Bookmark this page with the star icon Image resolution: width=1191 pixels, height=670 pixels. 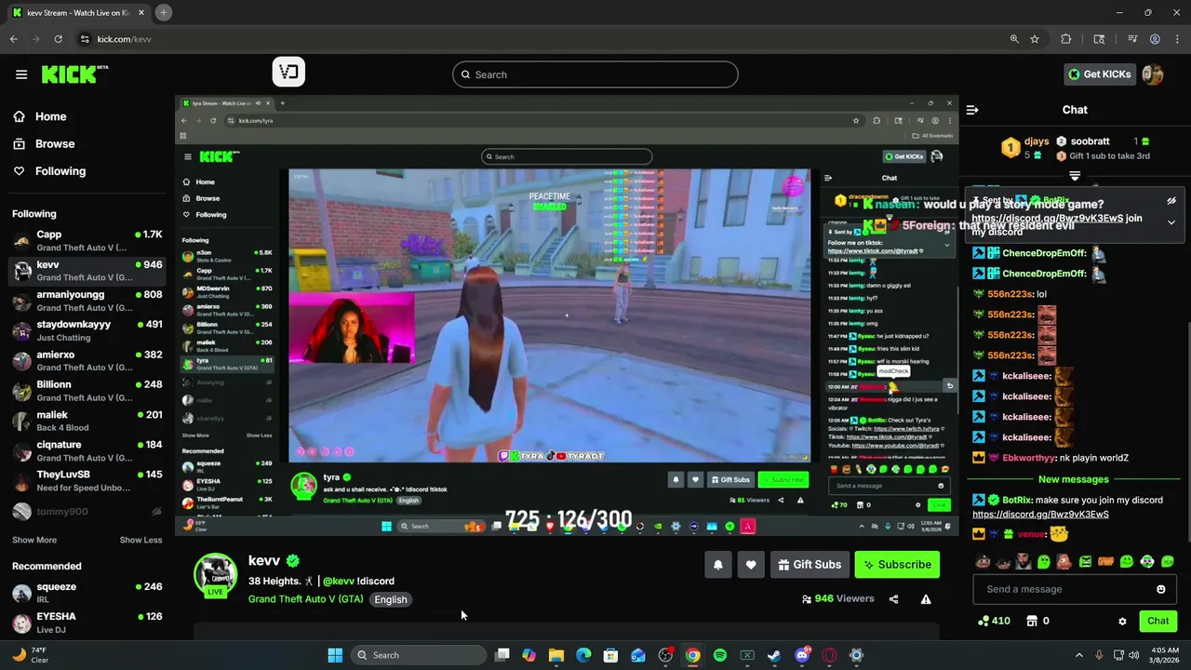click(x=1035, y=39)
